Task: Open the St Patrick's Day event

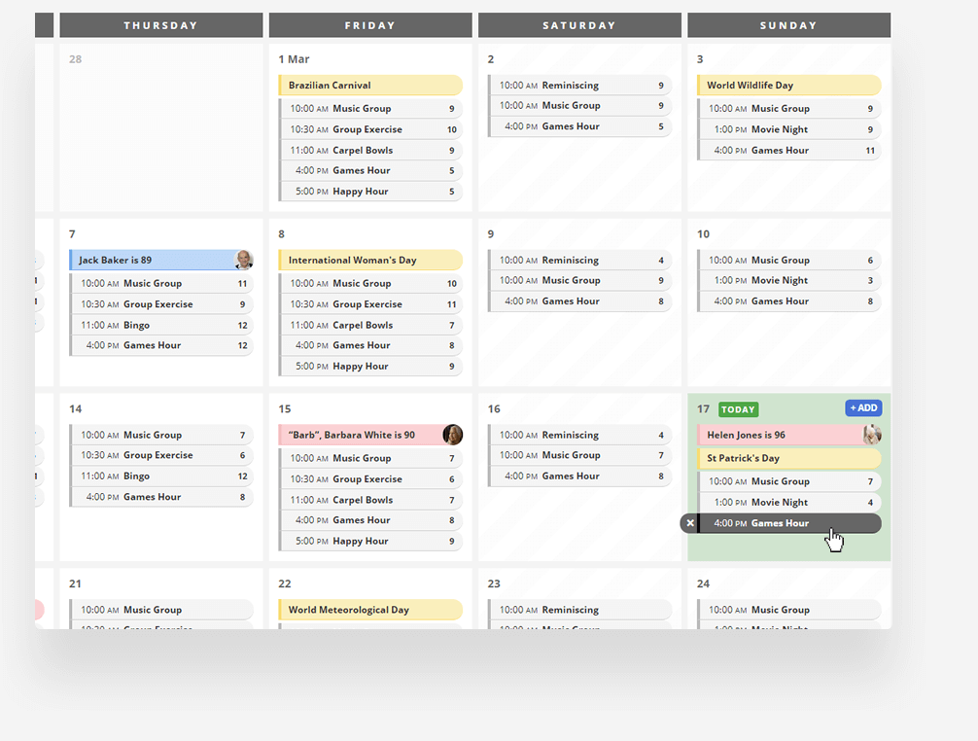Action: tap(787, 458)
